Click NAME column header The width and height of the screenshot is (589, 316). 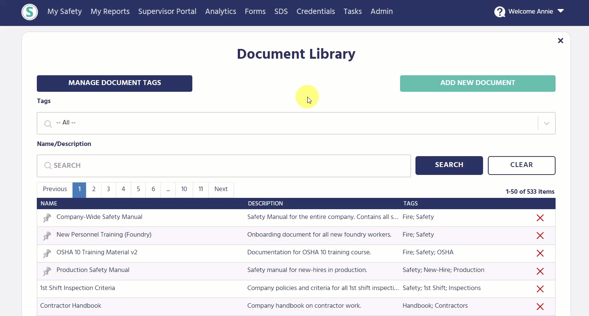pos(49,204)
